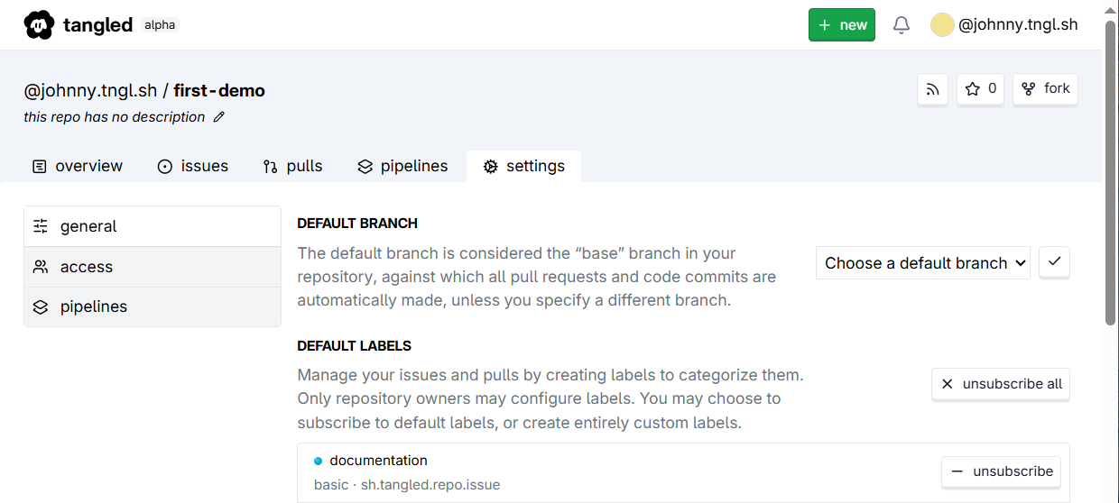Image resolution: width=1119 pixels, height=503 pixels.
Task: Unsubscribe from the documentation label
Action: (x=1001, y=471)
